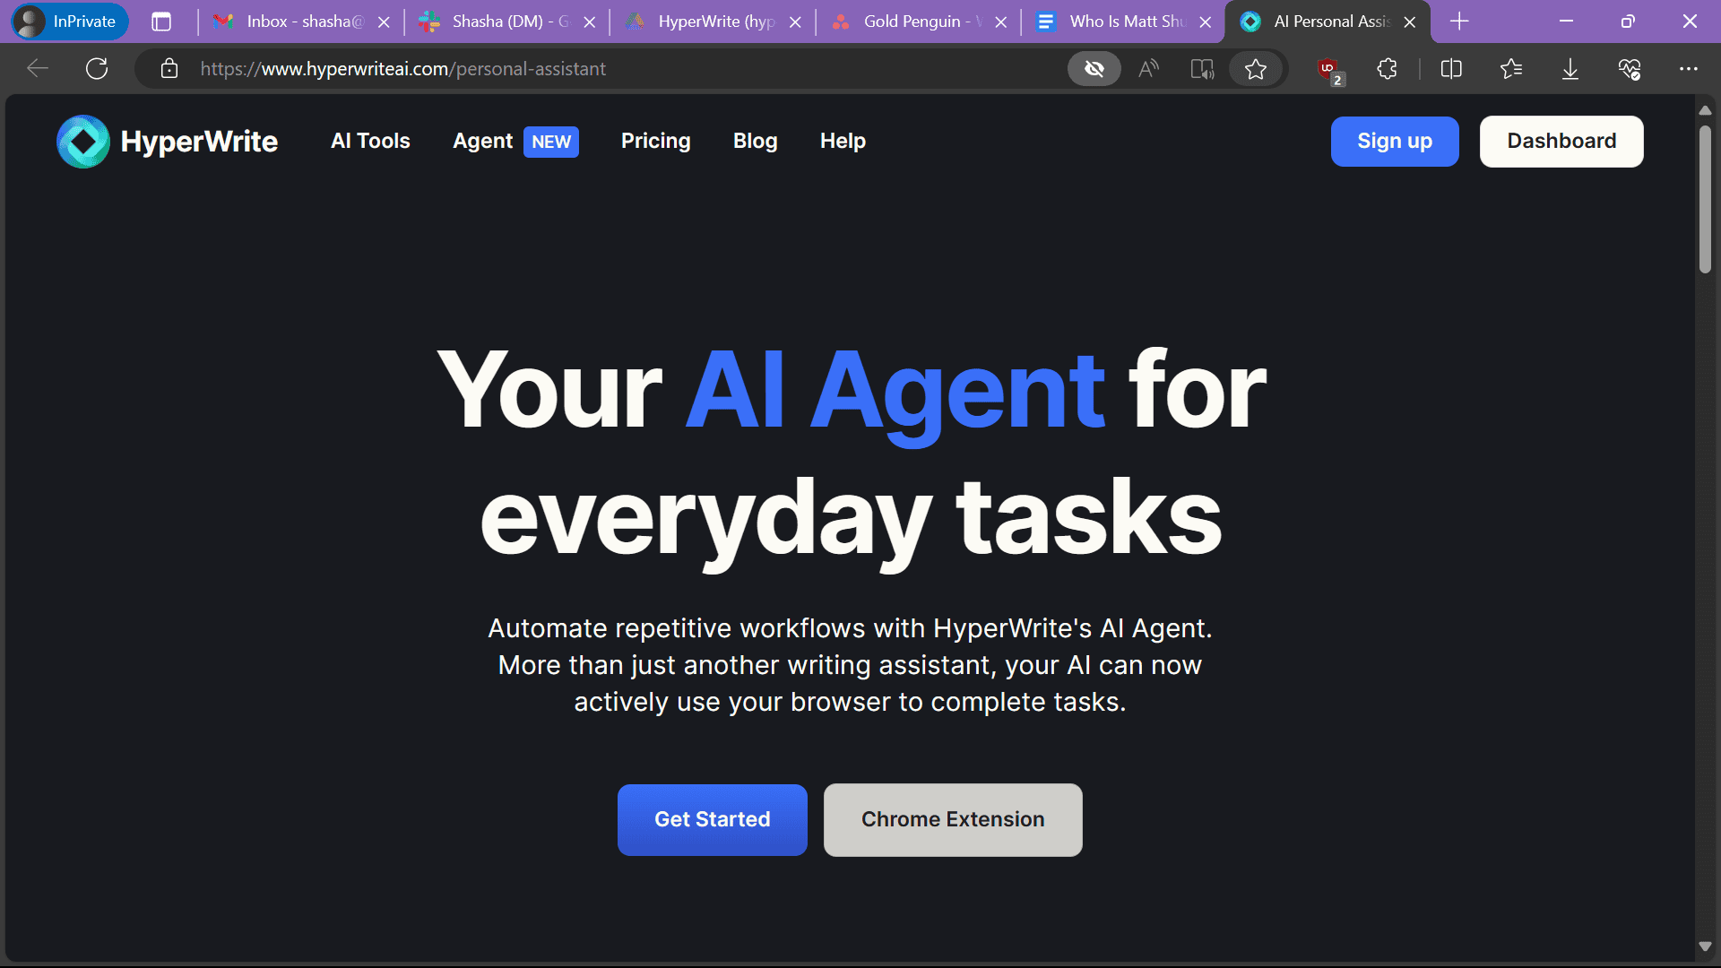Add this page to favorites star
This screenshot has height=968, width=1721.
click(x=1255, y=69)
